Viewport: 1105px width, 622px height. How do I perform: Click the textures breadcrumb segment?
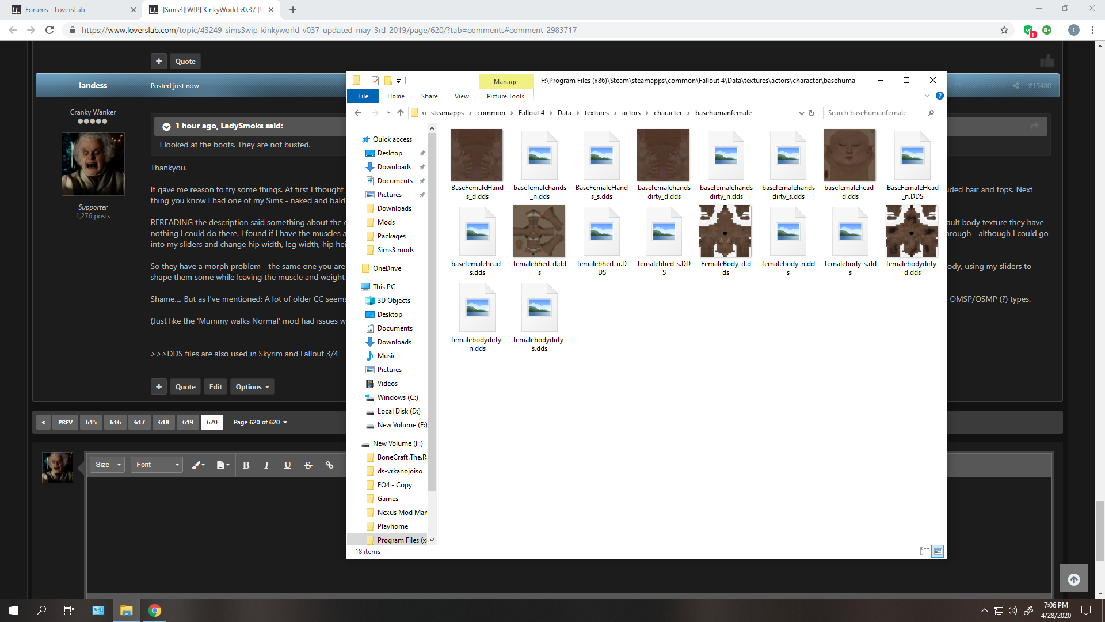pyautogui.click(x=596, y=113)
